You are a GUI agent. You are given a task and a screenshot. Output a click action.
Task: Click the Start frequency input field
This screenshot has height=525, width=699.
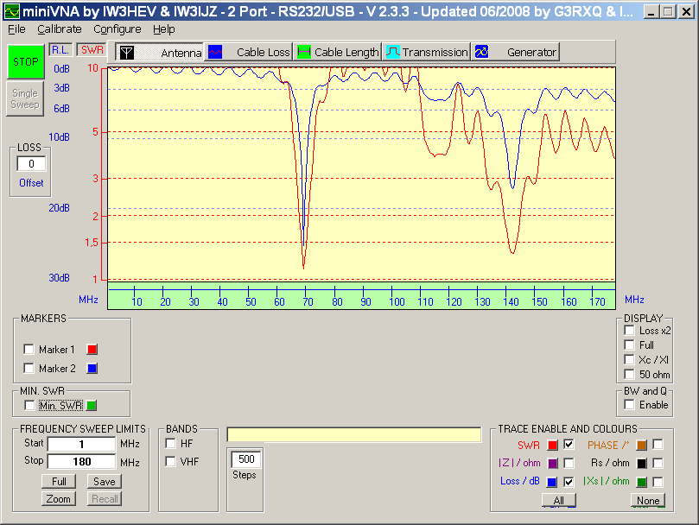pyautogui.click(x=81, y=445)
